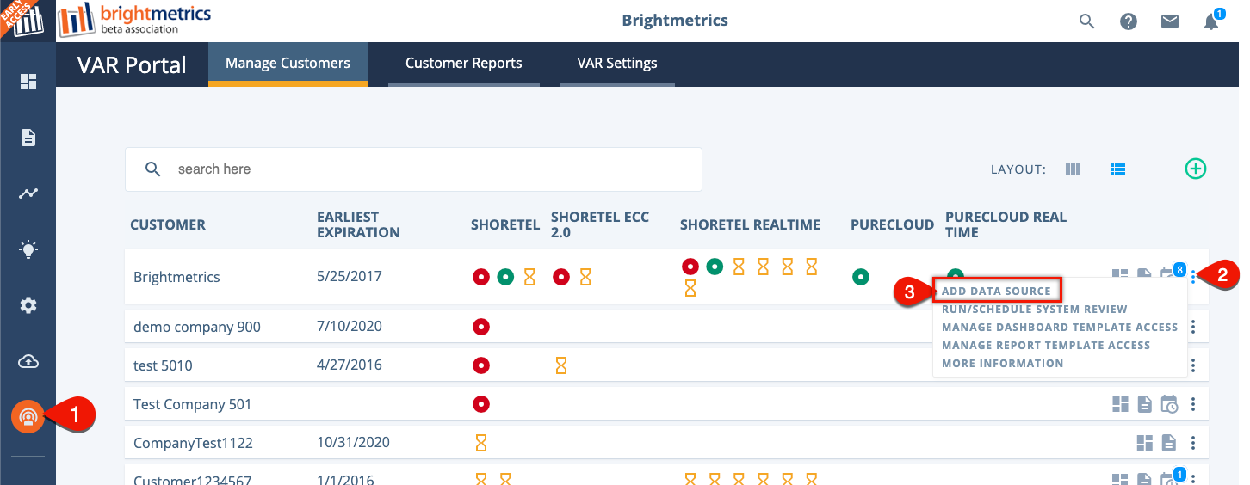Open the three-dot menu for CompanyTest1122
The width and height of the screenshot is (1250, 485).
[1193, 443]
